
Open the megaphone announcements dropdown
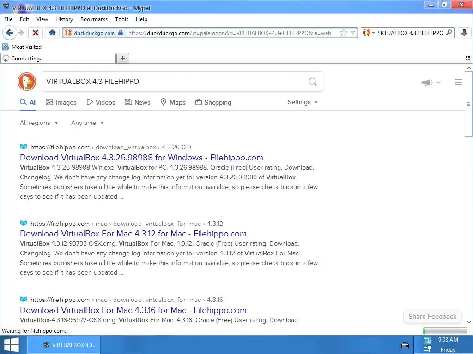(431, 82)
